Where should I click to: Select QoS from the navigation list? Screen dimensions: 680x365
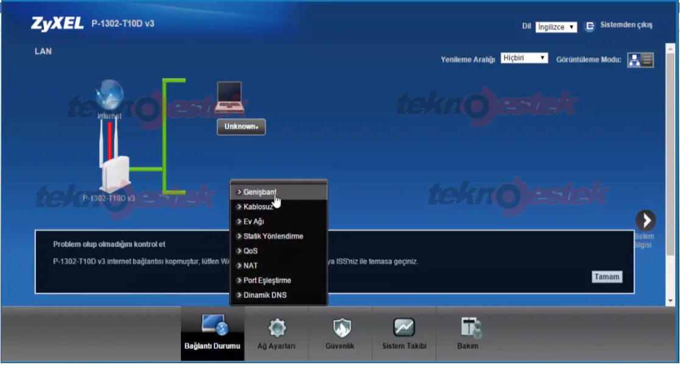click(x=250, y=250)
